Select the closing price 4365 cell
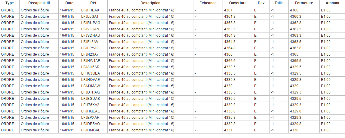Viewport: 345px width, 138px height. [294, 54]
